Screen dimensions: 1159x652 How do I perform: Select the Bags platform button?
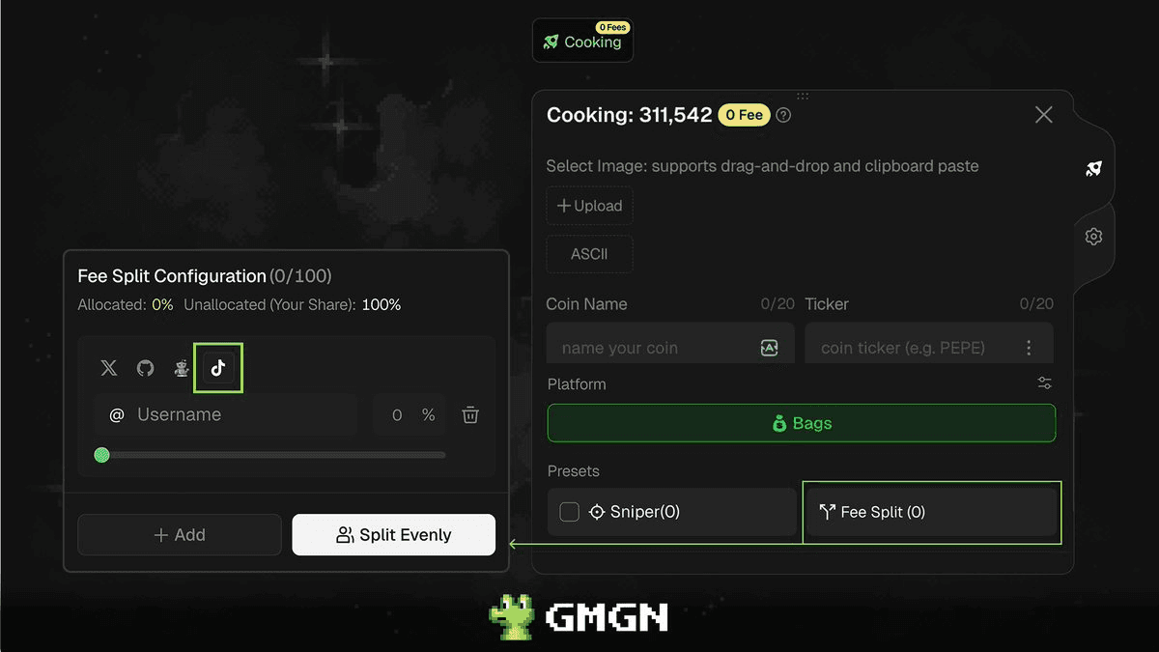(802, 423)
